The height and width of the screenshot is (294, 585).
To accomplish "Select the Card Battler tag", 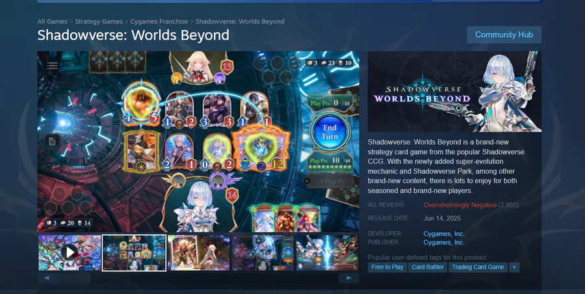I will [x=428, y=267].
